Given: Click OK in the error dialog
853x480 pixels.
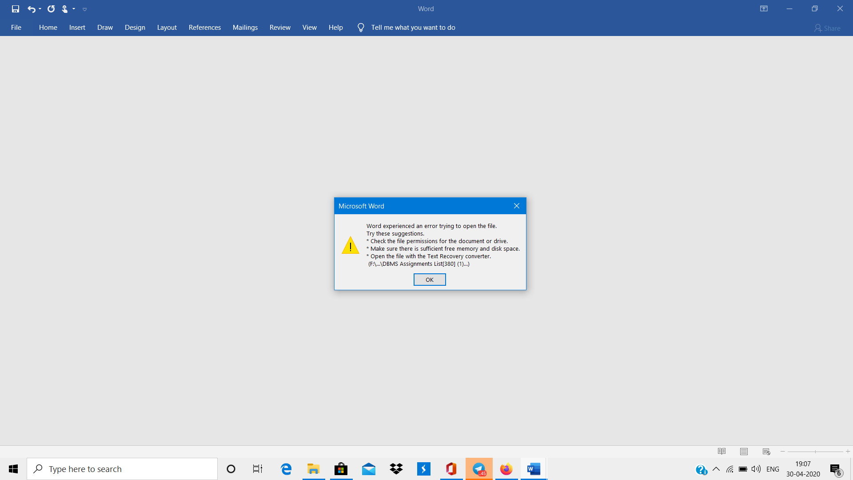Looking at the screenshot, I should tap(430, 280).
